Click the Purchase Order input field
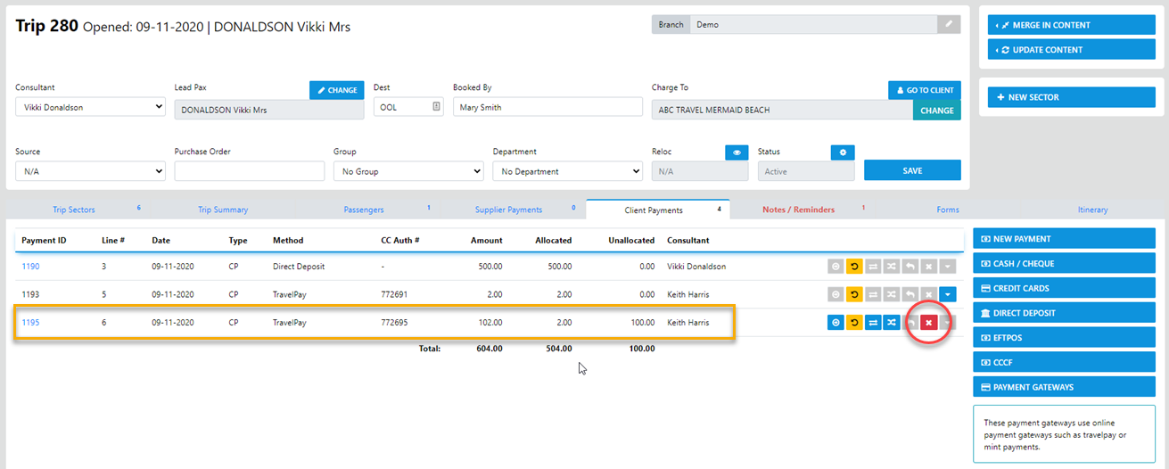Image resolution: width=1169 pixels, height=469 pixels. tap(250, 171)
